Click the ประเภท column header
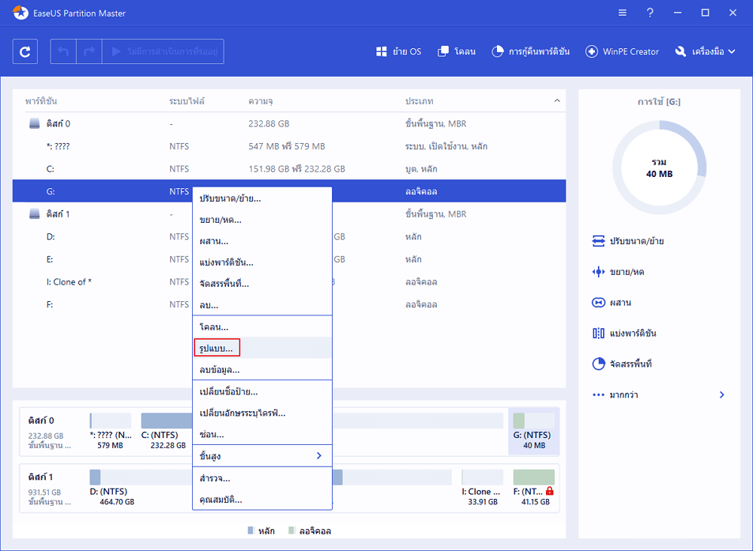 419,101
